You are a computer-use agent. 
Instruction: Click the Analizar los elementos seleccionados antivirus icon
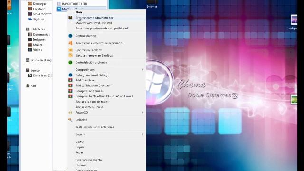70,43
